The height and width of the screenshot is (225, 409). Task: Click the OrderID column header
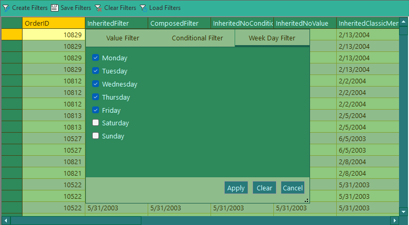53,23
